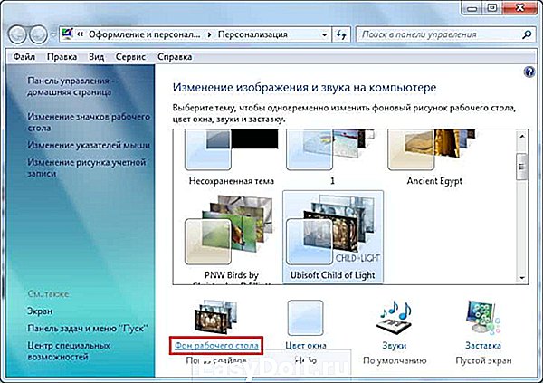The width and height of the screenshot is (543, 383).
Task: Open the desktop background slideshow icon
Action: 215,317
